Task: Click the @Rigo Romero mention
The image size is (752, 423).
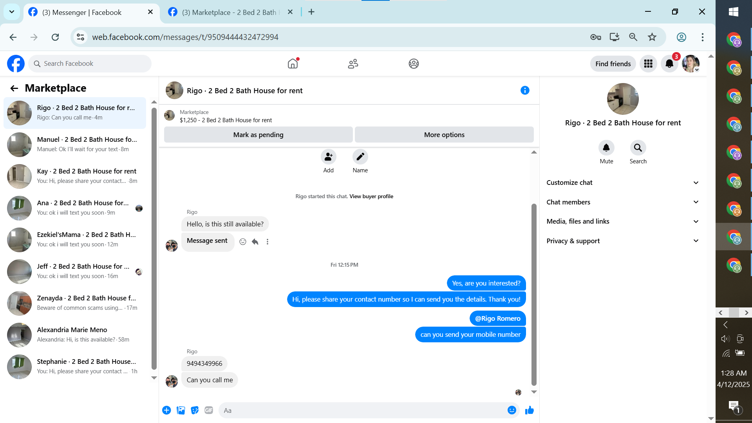Action: point(497,318)
